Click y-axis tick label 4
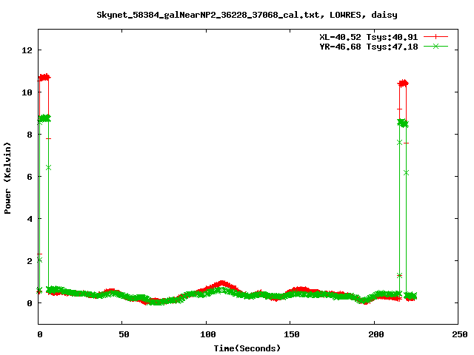The height and width of the screenshot is (355, 474). [x=30, y=219]
